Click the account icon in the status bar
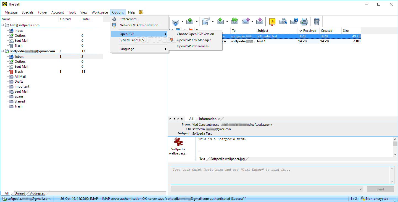The width and height of the screenshot is (398, 202). point(5,199)
